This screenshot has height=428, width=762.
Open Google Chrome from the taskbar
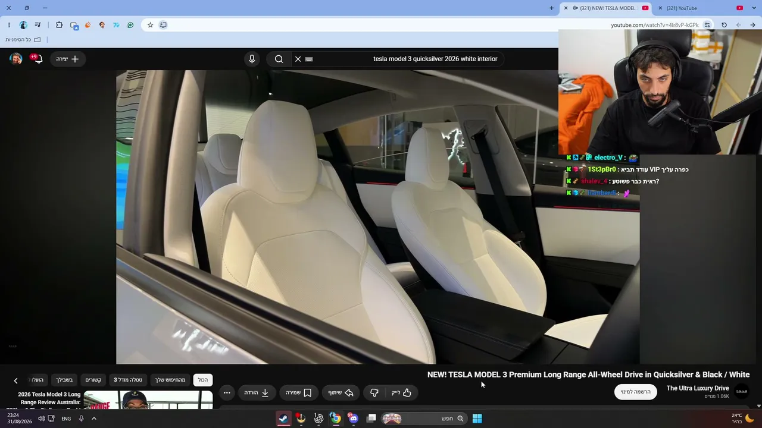tap(336, 418)
